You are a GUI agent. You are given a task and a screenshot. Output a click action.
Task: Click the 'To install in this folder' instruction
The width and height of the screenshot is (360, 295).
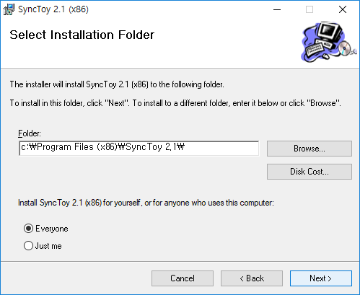[175, 103]
